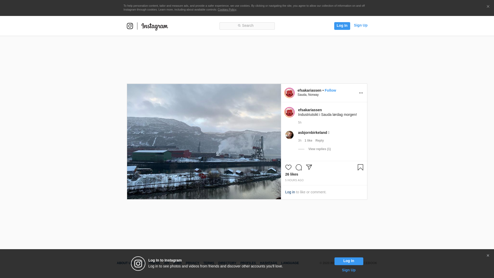Image resolution: width=494 pixels, height=278 pixels.
Task: Open asbjornbirkeland commenter avatar
Action: 289,135
